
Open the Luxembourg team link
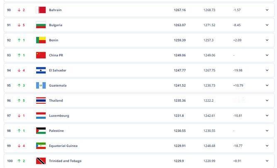click(x=59, y=116)
